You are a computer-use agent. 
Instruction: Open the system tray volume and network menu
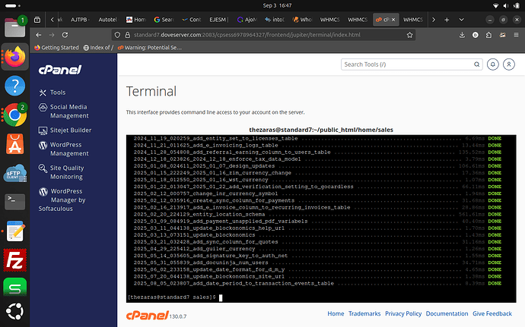click(x=506, y=5)
